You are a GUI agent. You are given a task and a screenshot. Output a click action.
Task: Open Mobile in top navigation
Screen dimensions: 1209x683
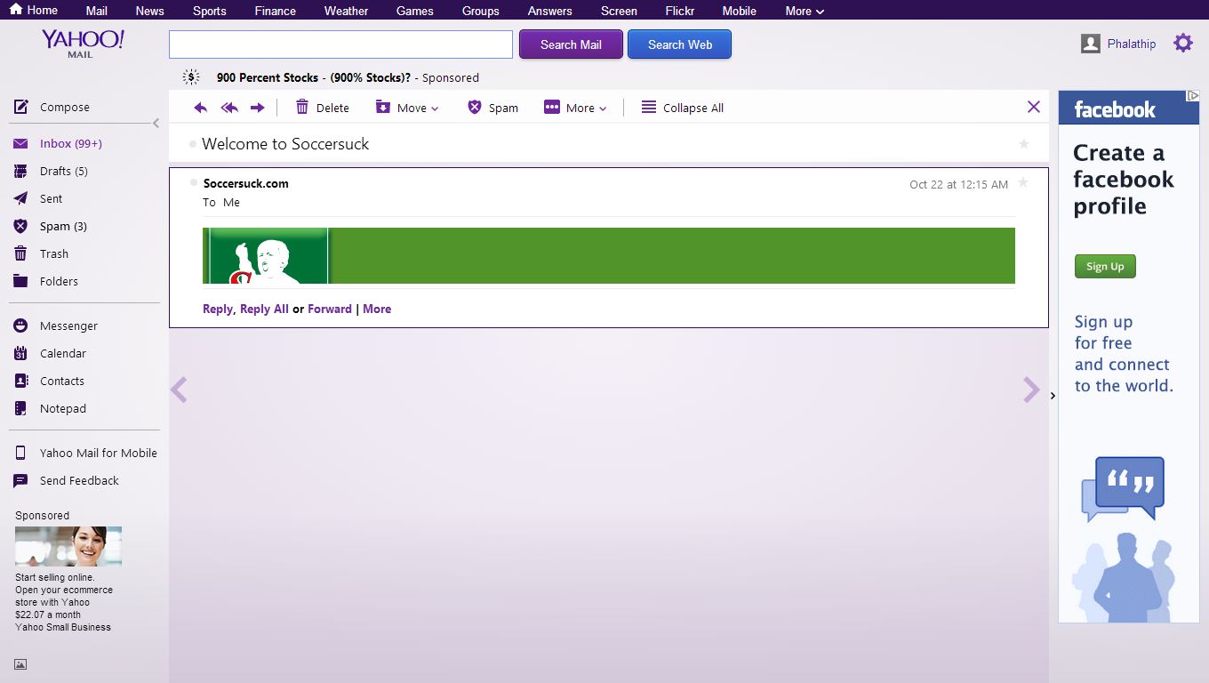[x=740, y=11]
